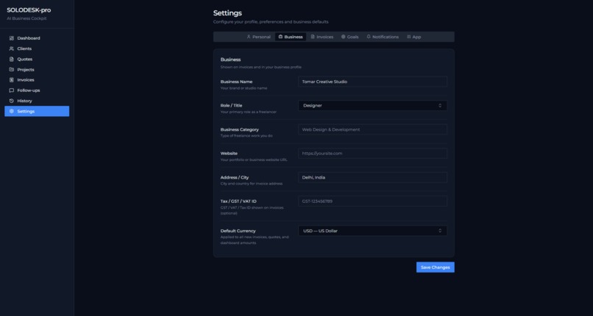Open the Notifications settings tab
593x316 pixels.
tap(383, 37)
